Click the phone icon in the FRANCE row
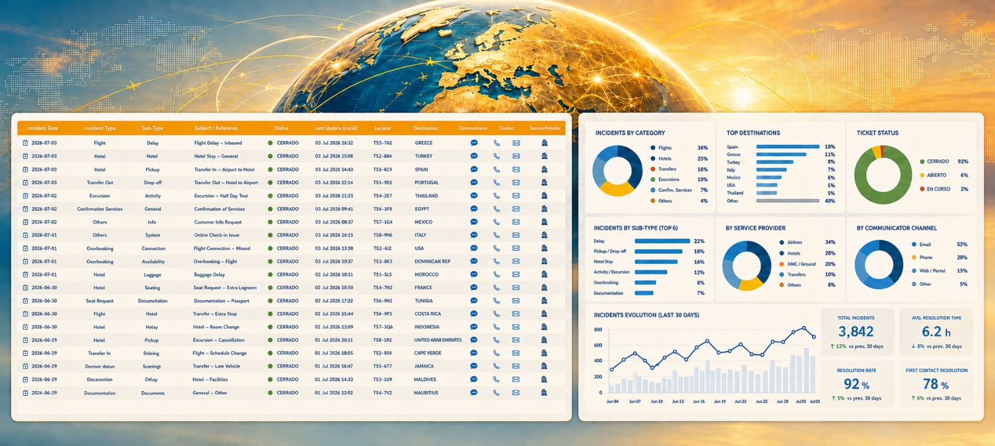The image size is (995, 446). pos(496,287)
